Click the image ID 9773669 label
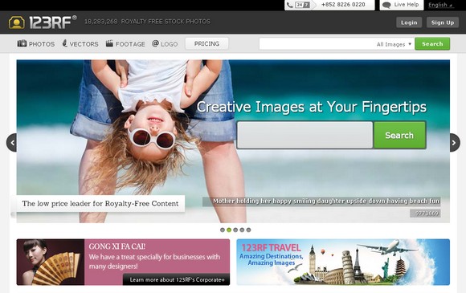The width and height of the screenshot is (466, 293). click(425, 214)
